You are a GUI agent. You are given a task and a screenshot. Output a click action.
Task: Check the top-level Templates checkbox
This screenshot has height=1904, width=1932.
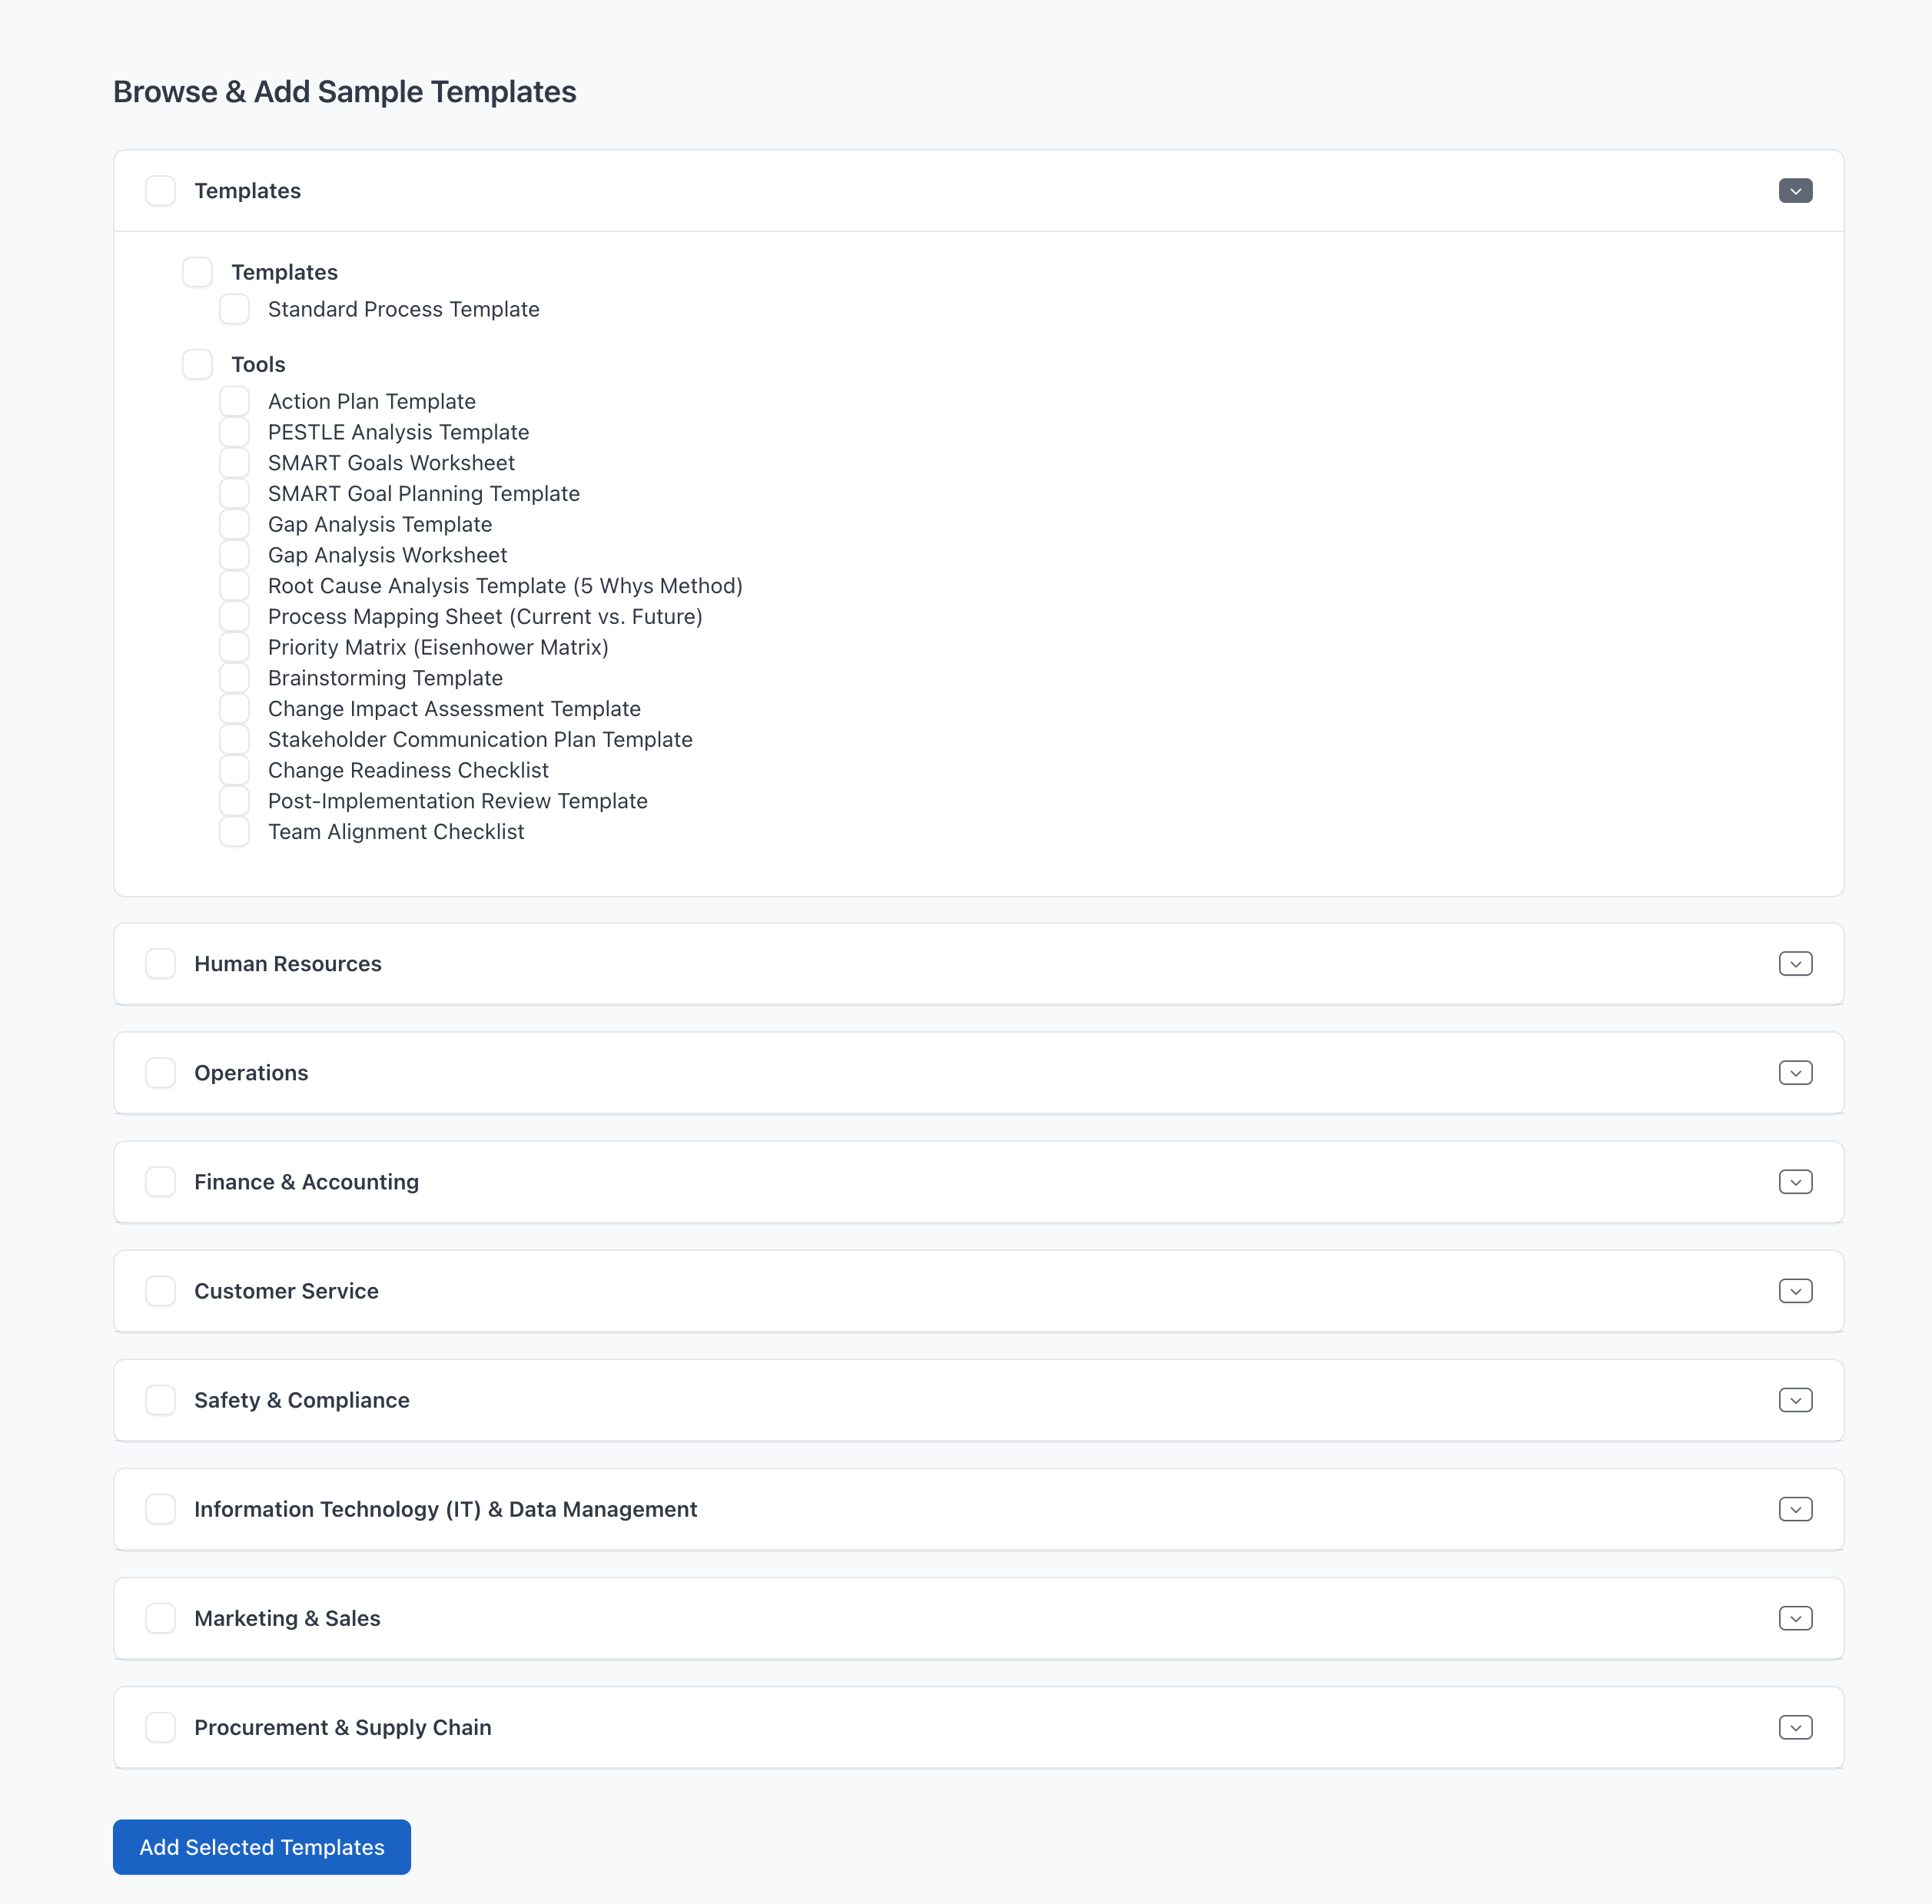[161, 191]
